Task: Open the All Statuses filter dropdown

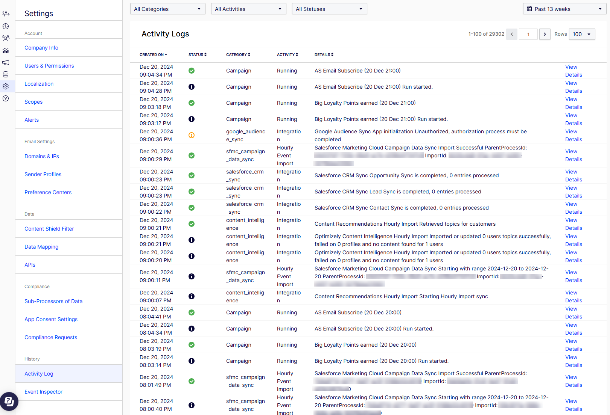Action: tap(329, 9)
